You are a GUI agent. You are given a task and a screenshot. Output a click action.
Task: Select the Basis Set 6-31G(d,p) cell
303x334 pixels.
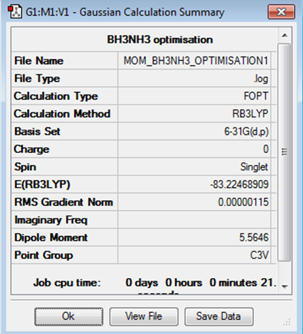194,132
